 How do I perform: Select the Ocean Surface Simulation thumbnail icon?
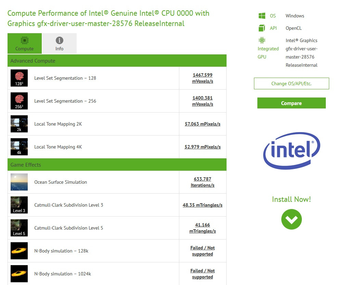click(x=19, y=182)
